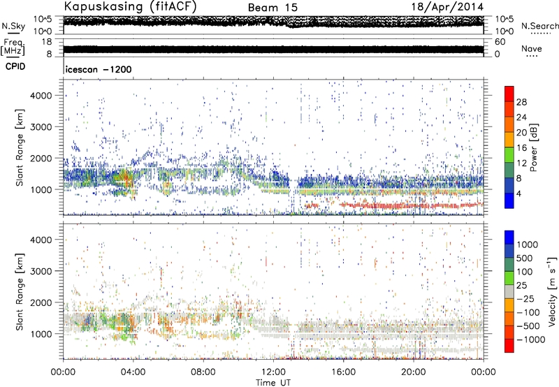Click the "25" value on Velocity scale
This screenshot has width=559, height=387.
point(521,286)
